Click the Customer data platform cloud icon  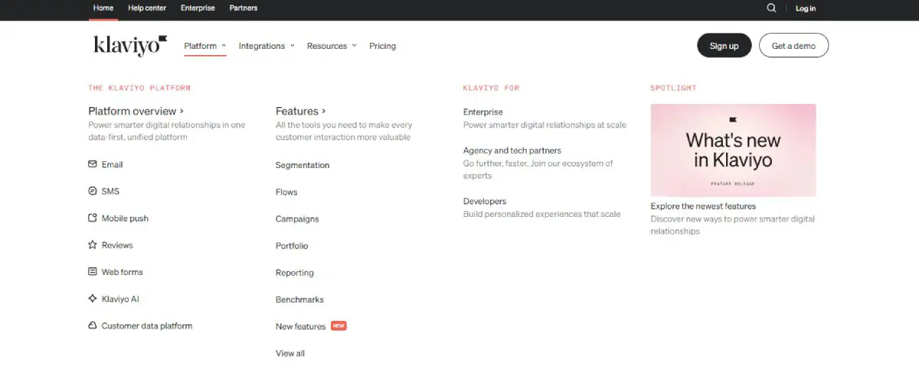(93, 325)
